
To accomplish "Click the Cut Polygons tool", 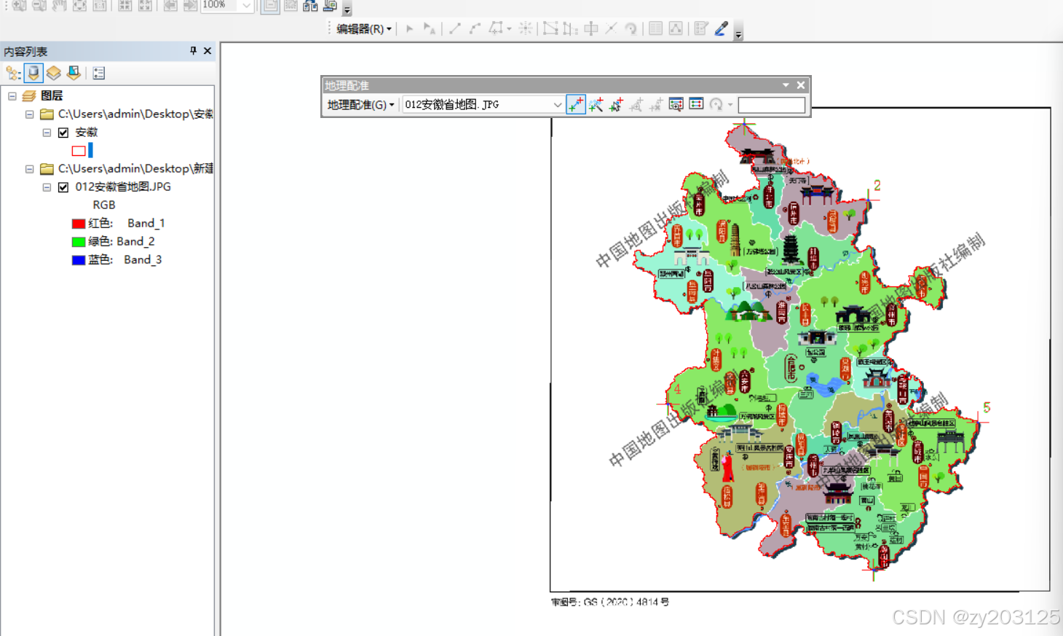I will pos(591,29).
